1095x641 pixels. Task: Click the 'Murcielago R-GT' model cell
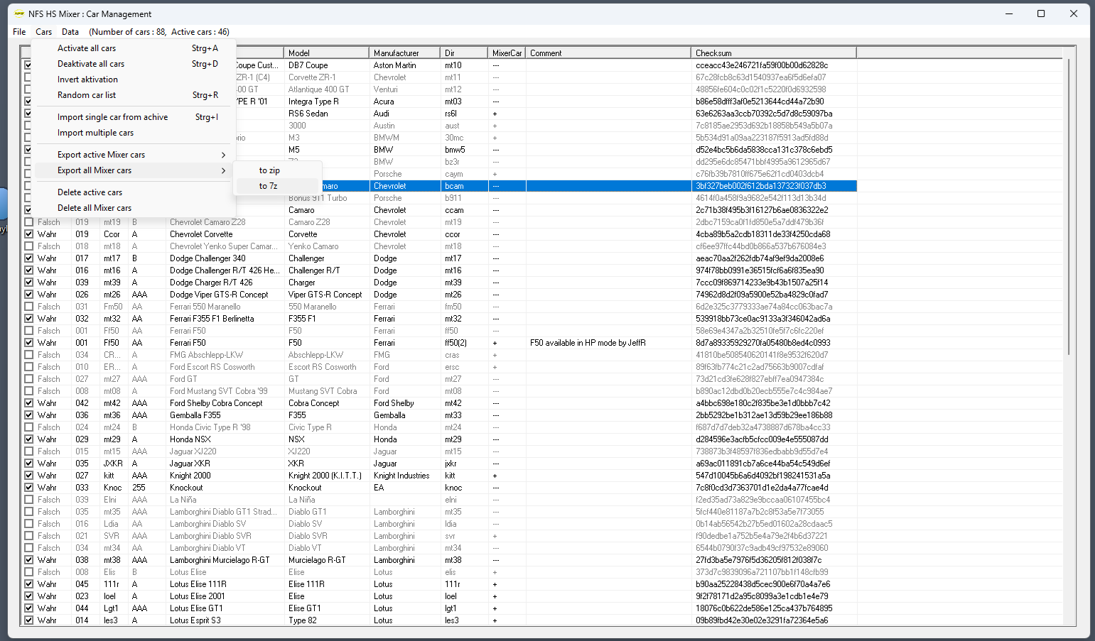(317, 560)
